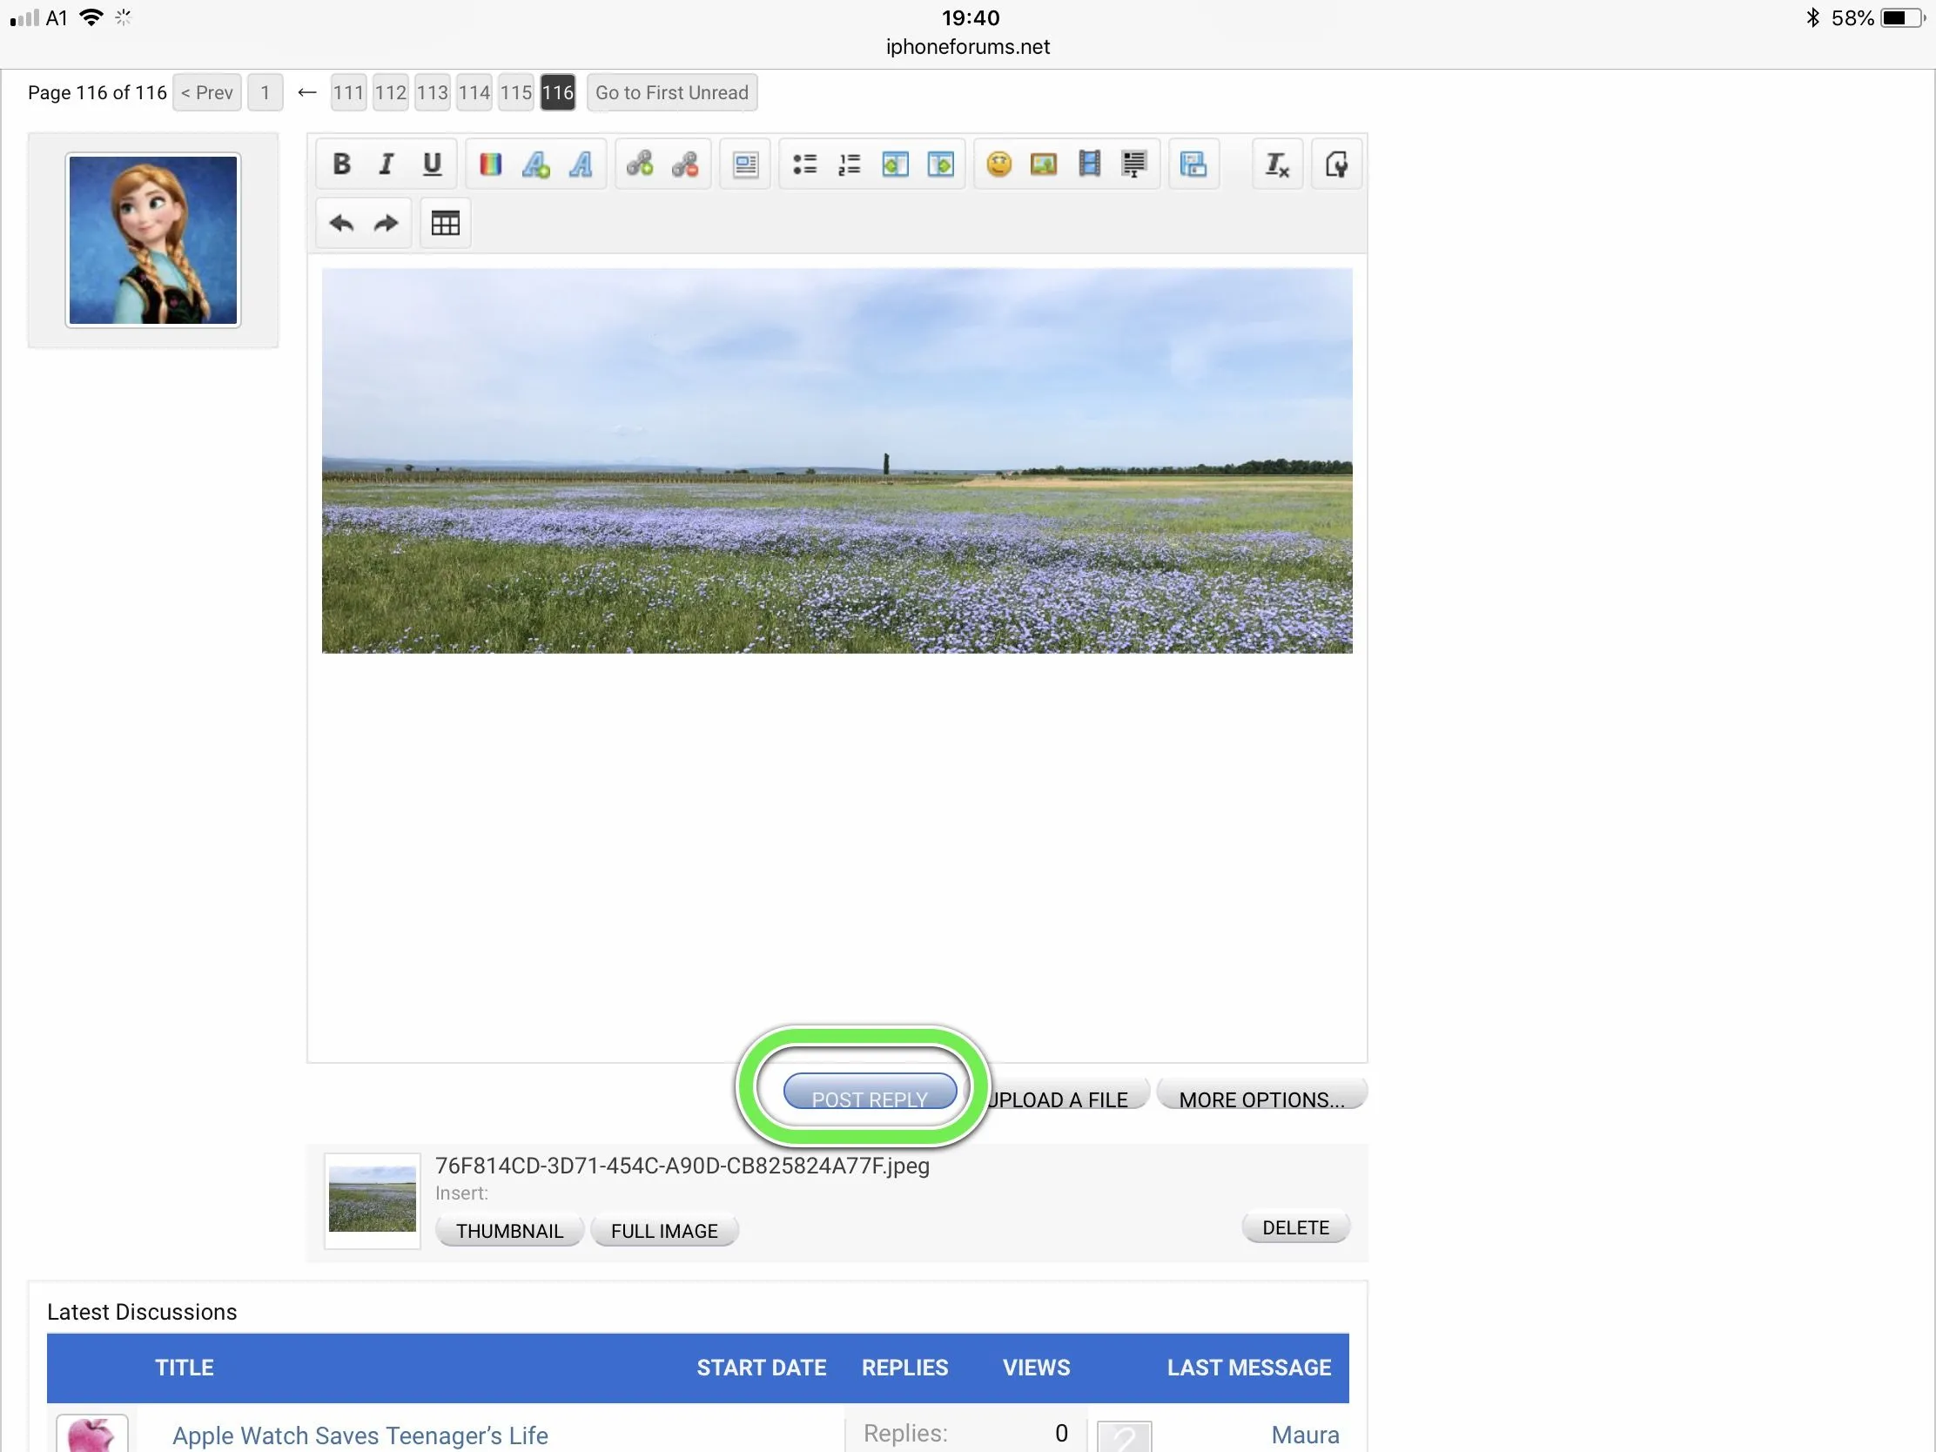
Task: Open the smilies picker icon
Action: coord(998,165)
